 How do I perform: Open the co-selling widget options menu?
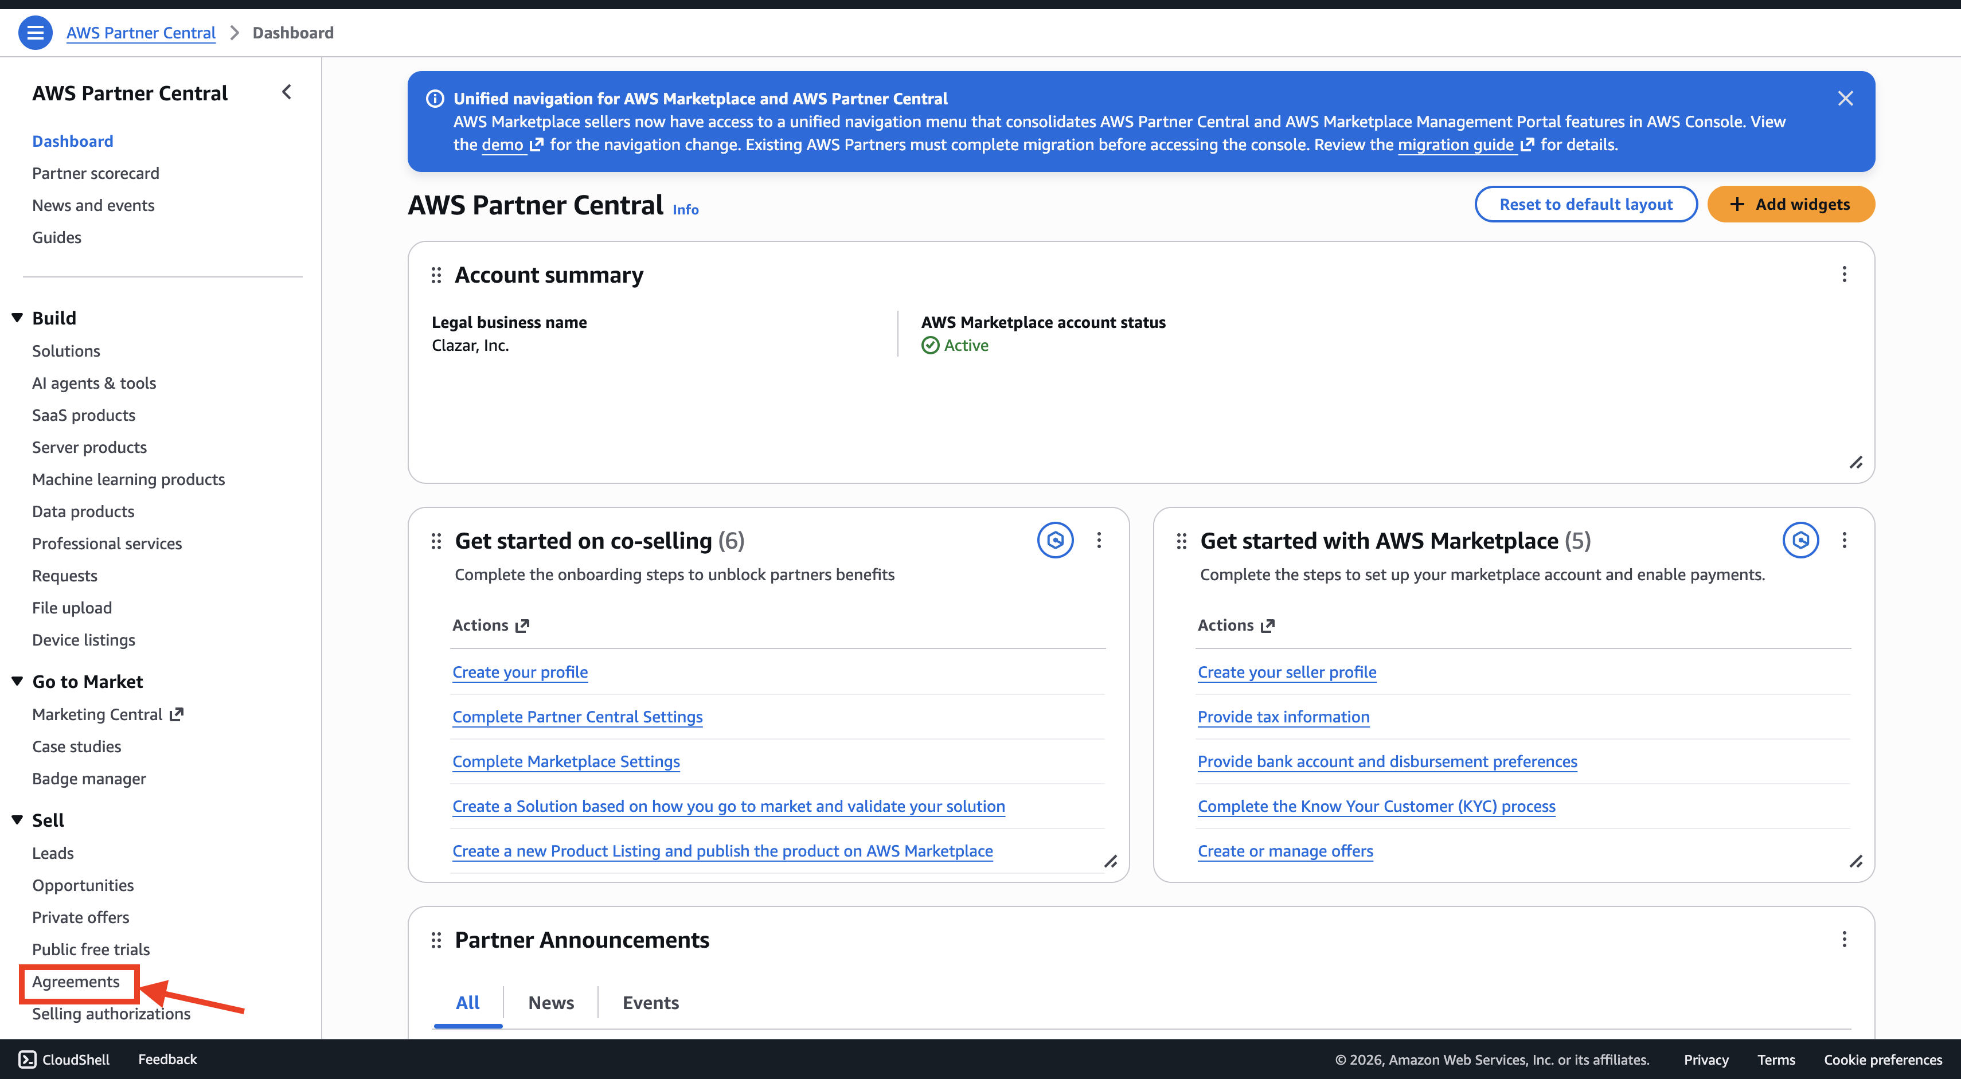click(x=1099, y=540)
